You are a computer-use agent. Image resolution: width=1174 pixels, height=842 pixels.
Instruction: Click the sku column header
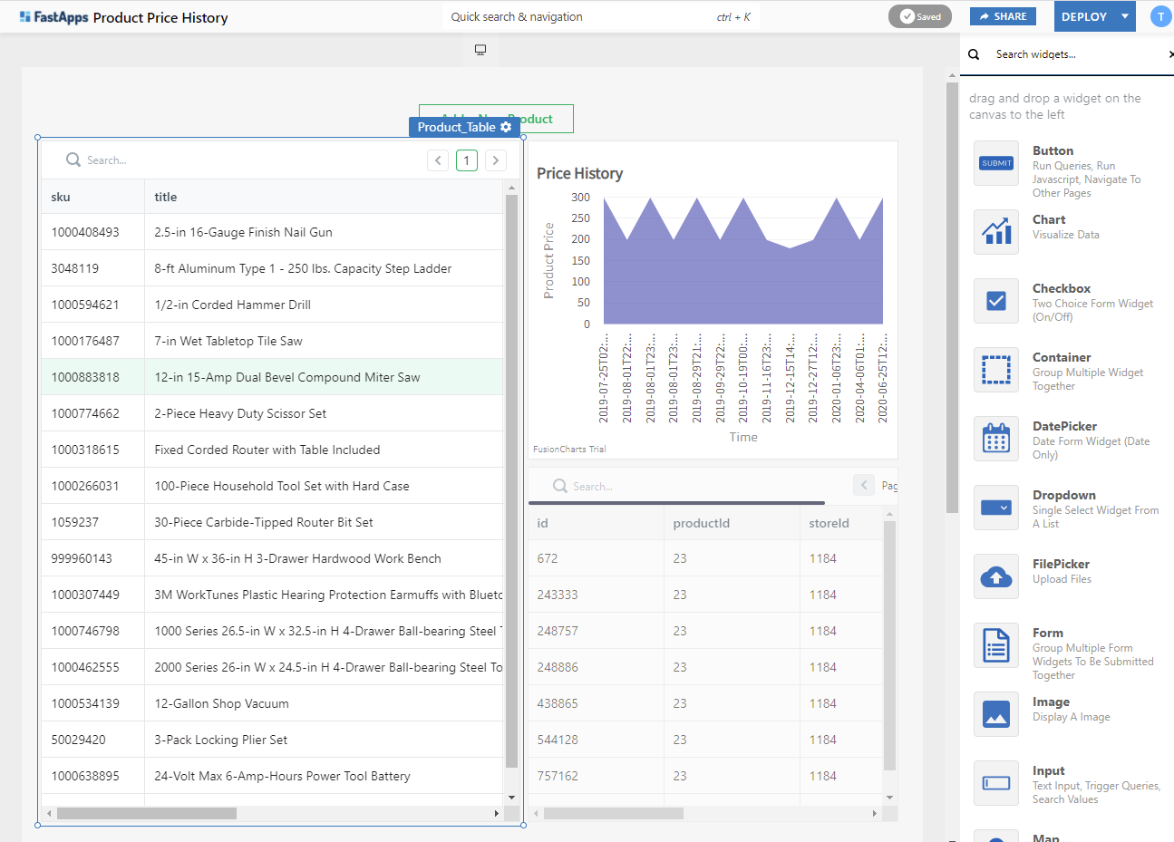(x=61, y=197)
